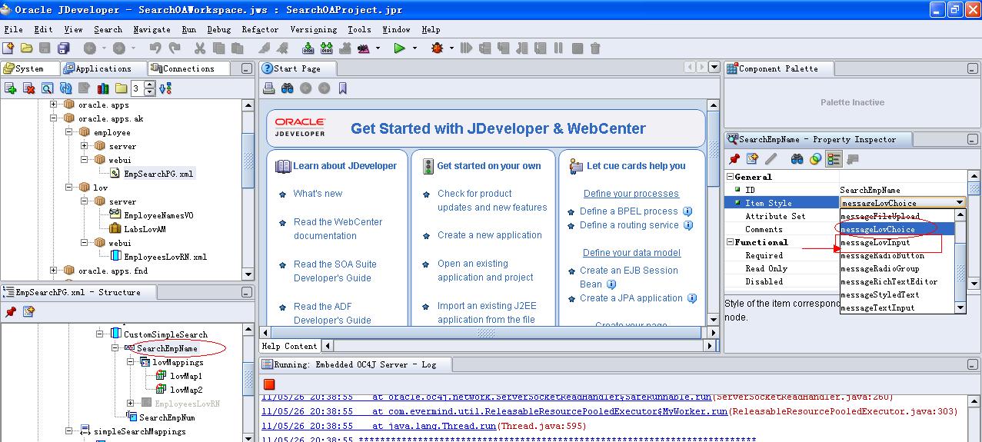Select EmpSearchPG.xml in the navigator tree
982x442 pixels.
[158, 174]
